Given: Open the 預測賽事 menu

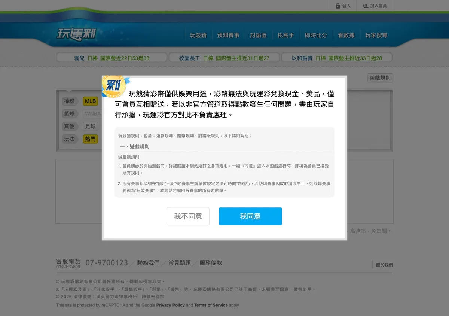Looking at the screenshot, I should click(x=228, y=35).
